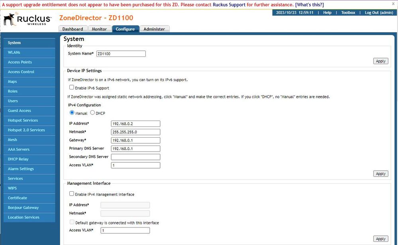Click the System Name field

[121, 54]
